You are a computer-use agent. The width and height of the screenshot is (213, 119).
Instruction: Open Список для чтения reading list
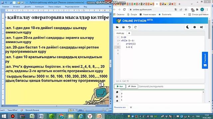198,15
